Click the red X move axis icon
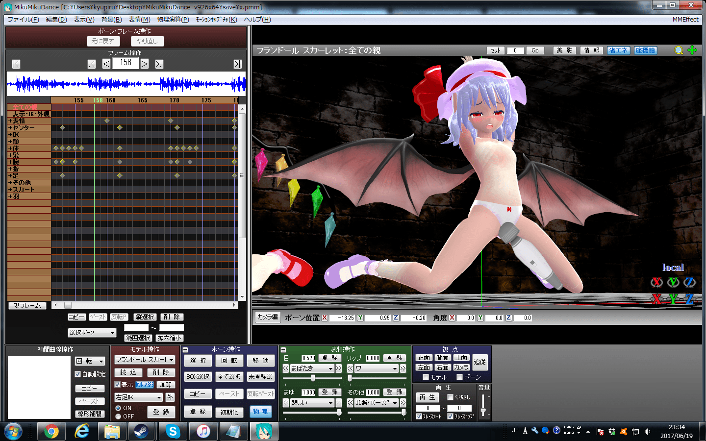This screenshot has width=706, height=441. point(657,298)
